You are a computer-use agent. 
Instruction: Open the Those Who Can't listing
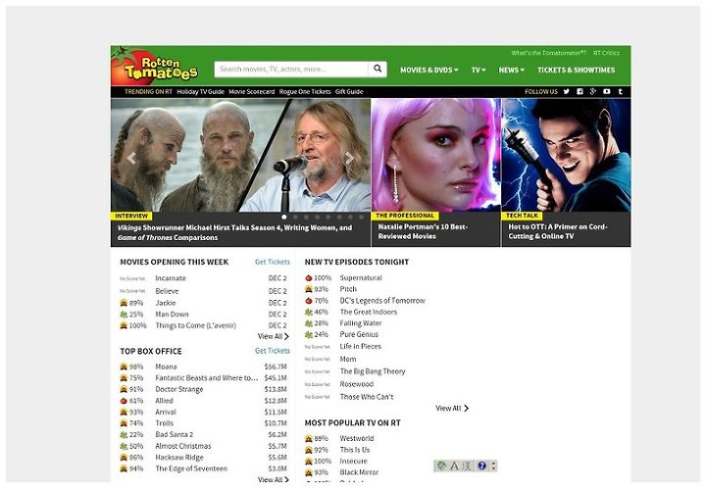point(367,396)
